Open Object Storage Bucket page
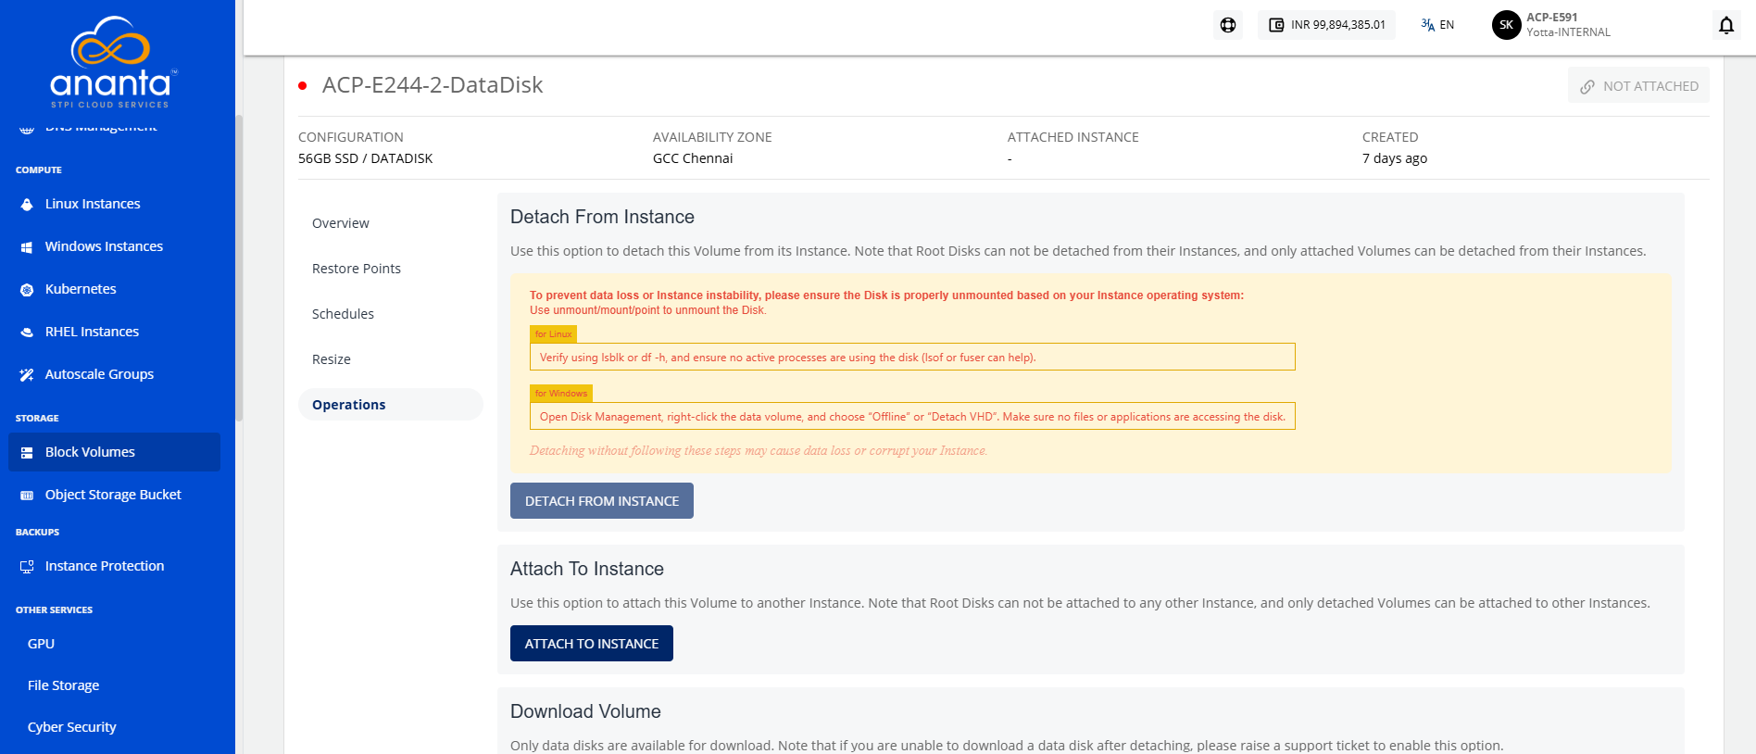The image size is (1756, 754). (x=115, y=495)
